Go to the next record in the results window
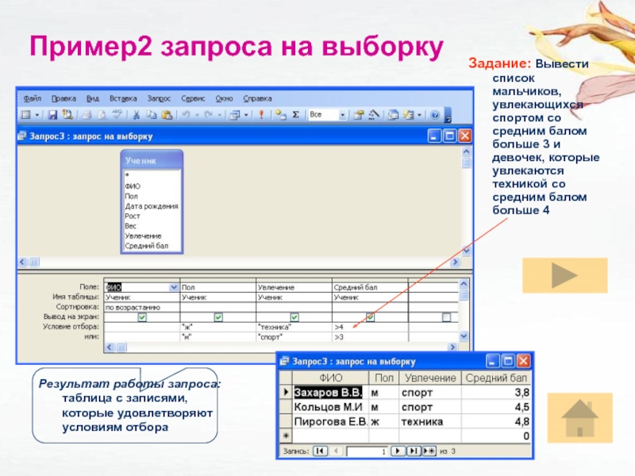This screenshot has width=635, height=476. (398, 451)
